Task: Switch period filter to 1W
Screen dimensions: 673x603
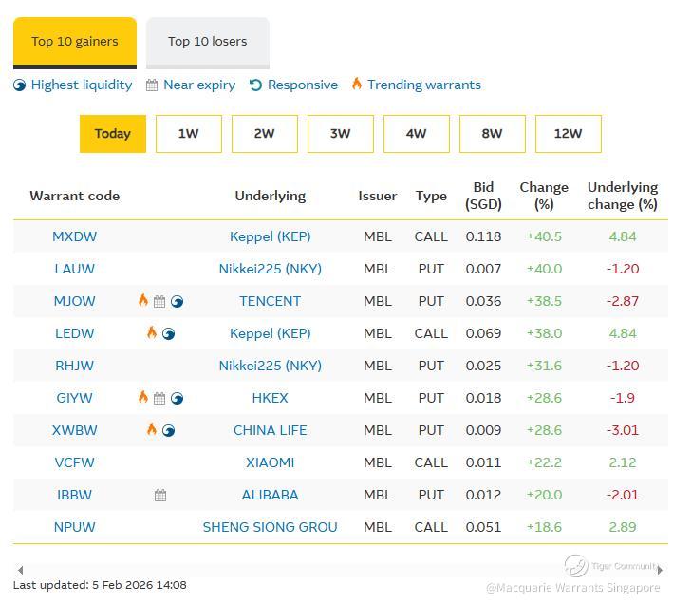Action: coord(188,134)
